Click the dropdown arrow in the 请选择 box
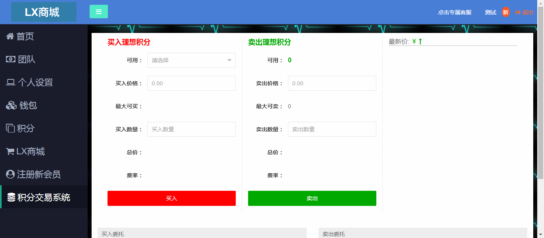This screenshot has width=544, height=238. coord(229,60)
